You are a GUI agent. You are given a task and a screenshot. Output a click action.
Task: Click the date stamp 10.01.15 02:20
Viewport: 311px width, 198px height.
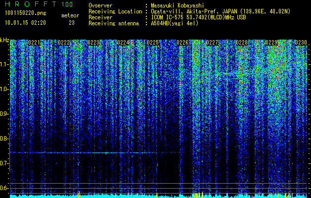pos(25,23)
